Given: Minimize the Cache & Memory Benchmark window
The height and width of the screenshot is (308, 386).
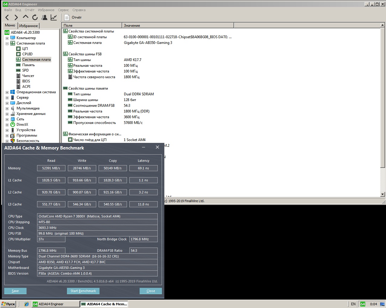Looking at the screenshot, I should click(x=144, y=147).
